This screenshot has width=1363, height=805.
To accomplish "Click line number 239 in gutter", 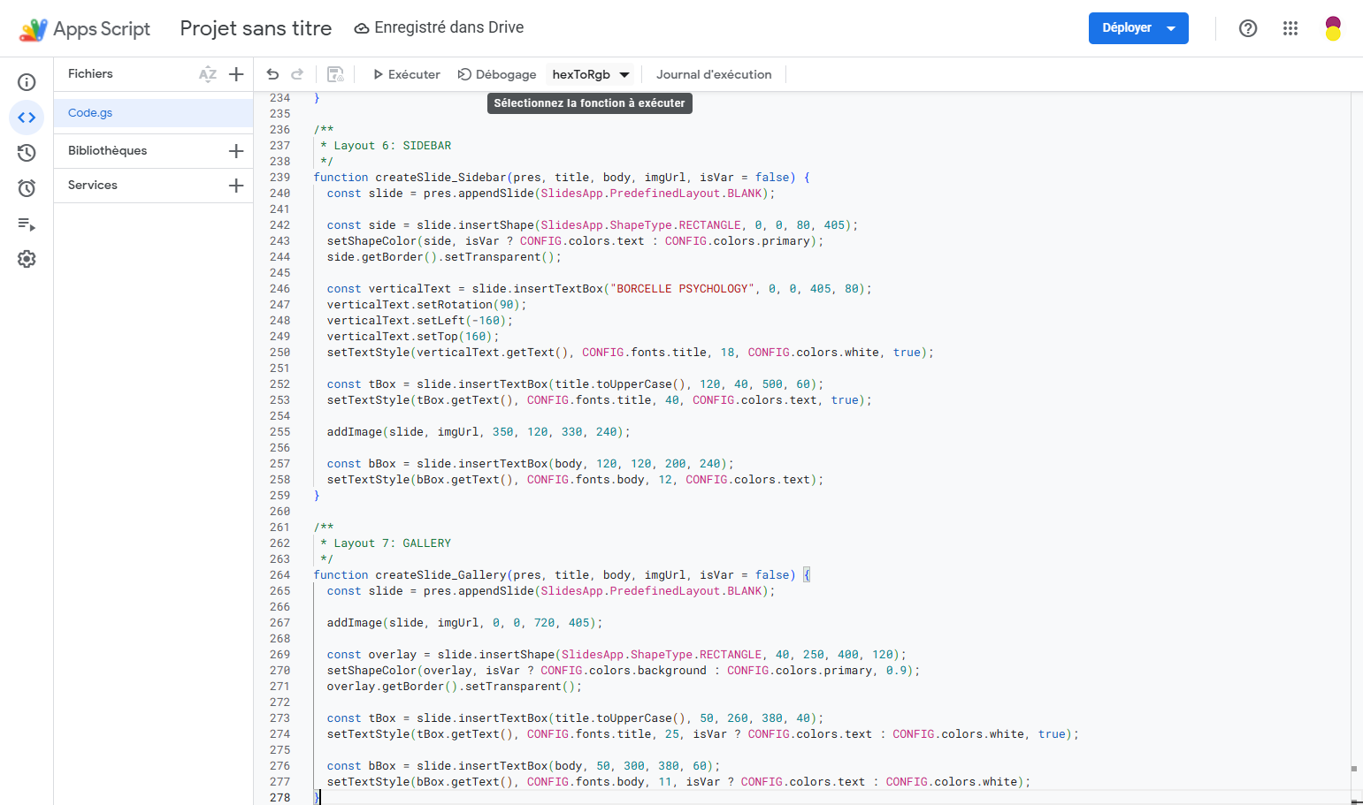I will click(279, 178).
